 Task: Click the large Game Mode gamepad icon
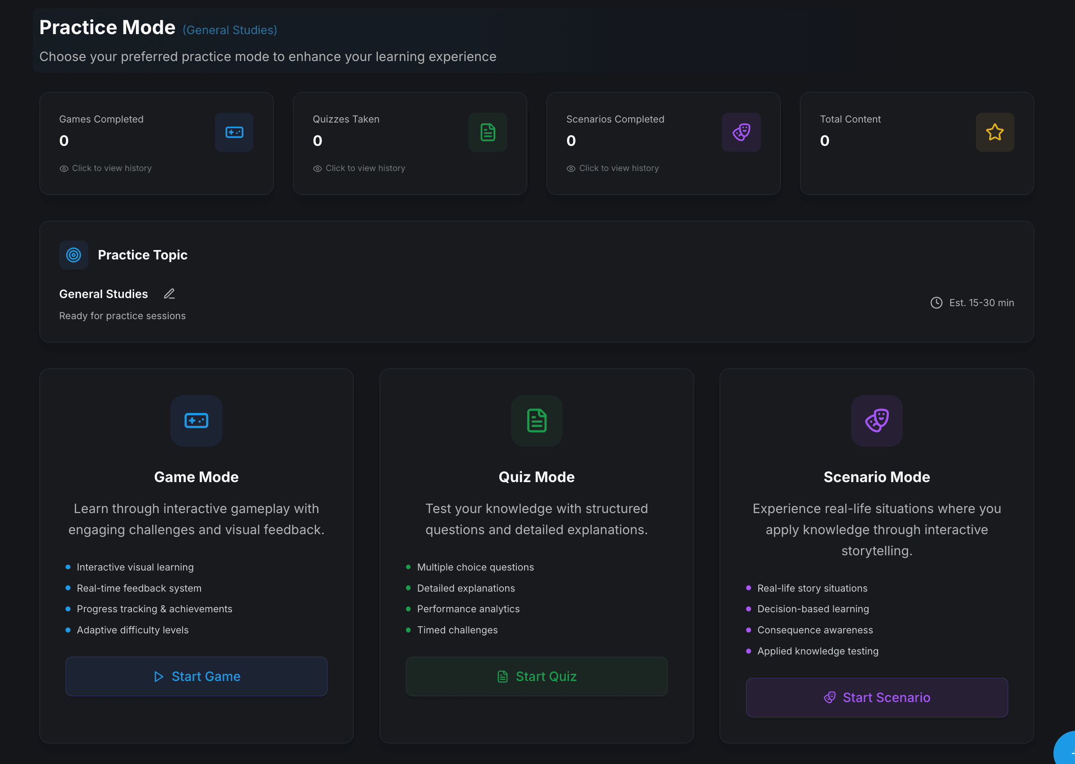point(196,421)
